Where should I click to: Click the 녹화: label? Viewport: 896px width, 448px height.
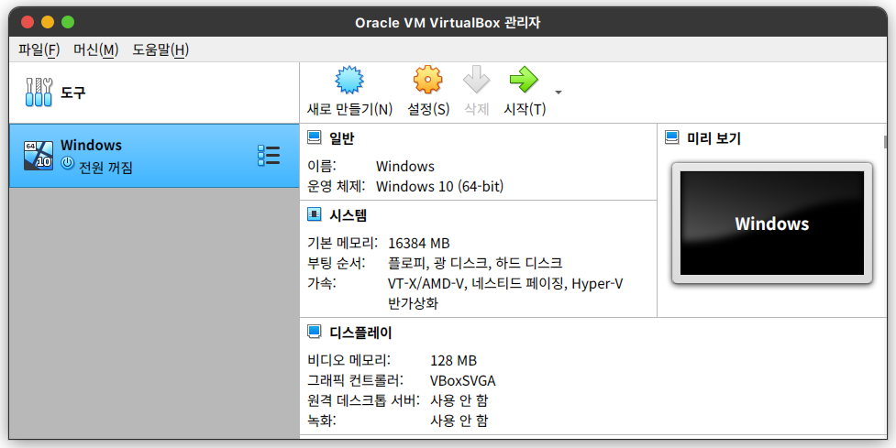pyautogui.click(x=322, y=421)
